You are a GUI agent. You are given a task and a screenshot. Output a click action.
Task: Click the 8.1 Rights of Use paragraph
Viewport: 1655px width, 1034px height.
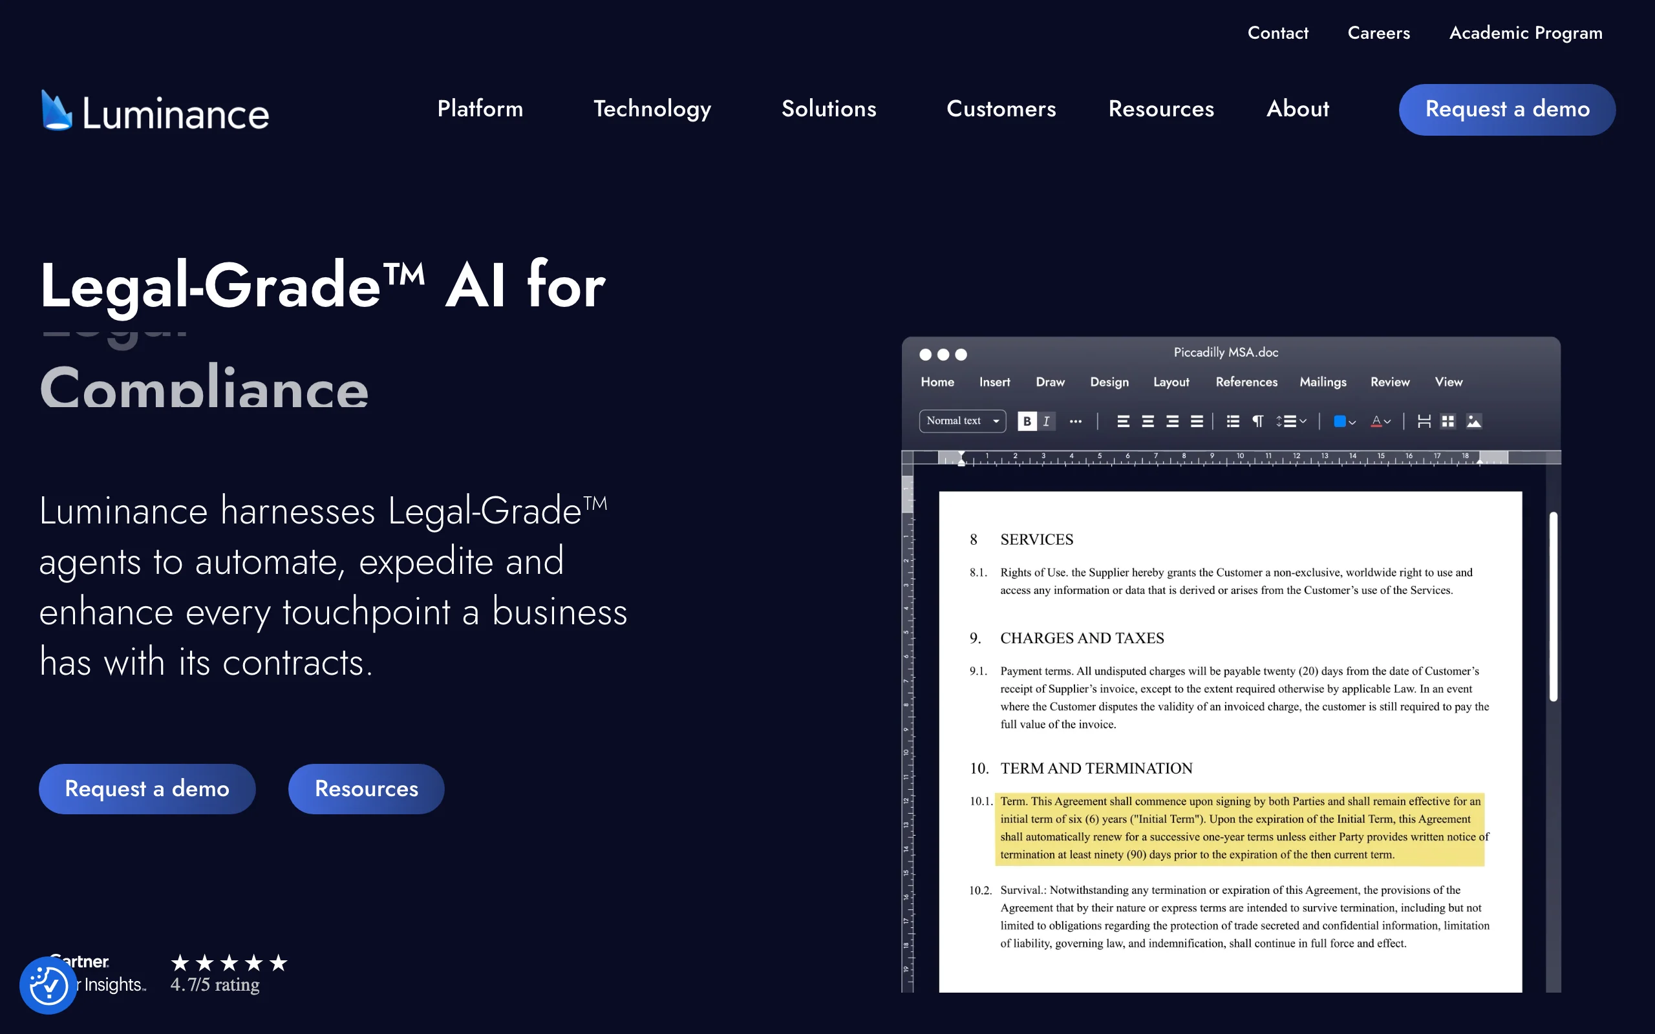pyautogui.click(x=1237, y=581)
